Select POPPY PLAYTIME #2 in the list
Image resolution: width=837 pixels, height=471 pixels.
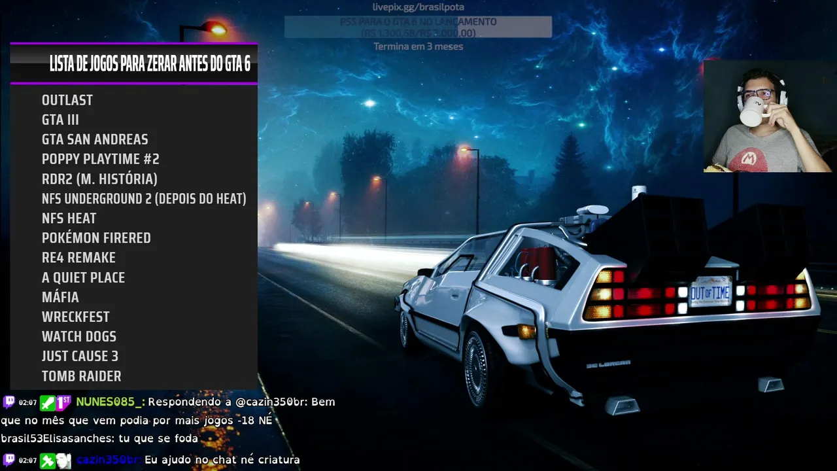(x=101, y=159)
